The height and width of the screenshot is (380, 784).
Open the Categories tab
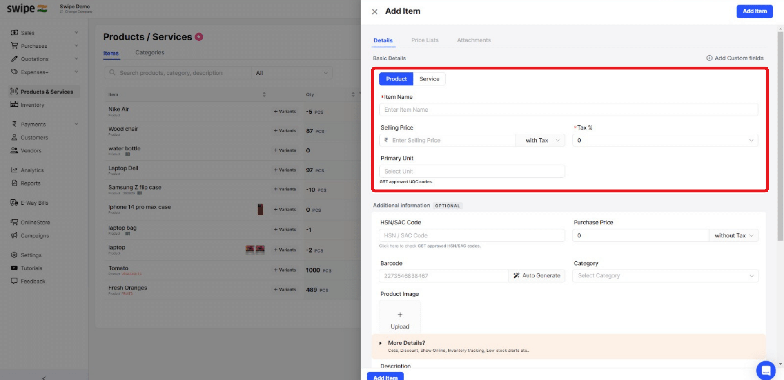(x=149, y=52)
